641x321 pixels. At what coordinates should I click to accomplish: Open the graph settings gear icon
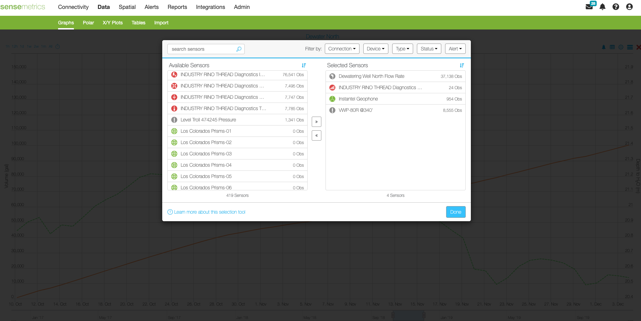pyautogui.click(x=621, y=47)
